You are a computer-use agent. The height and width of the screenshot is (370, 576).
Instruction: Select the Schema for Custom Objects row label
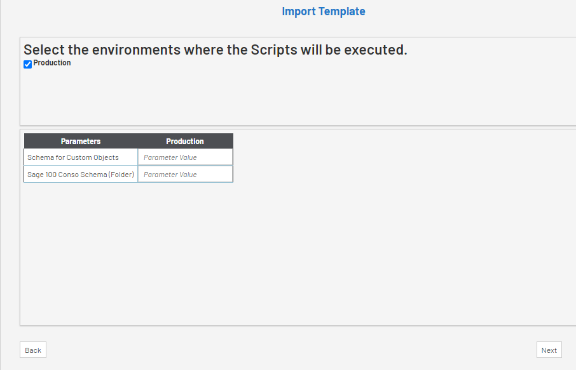click(73, 157)
